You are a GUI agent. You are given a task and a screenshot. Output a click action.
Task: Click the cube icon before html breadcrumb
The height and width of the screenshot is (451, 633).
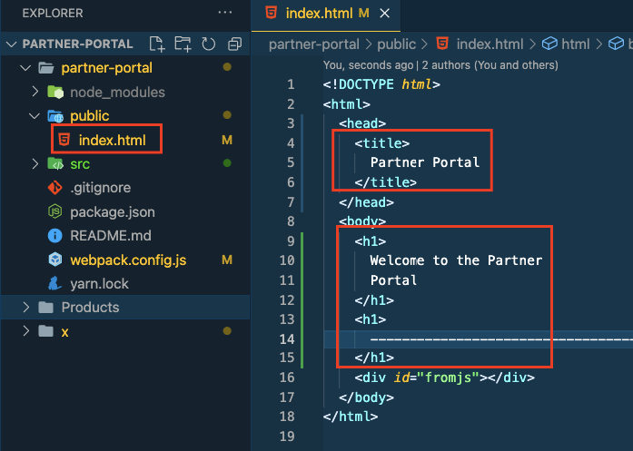(549, 44)
